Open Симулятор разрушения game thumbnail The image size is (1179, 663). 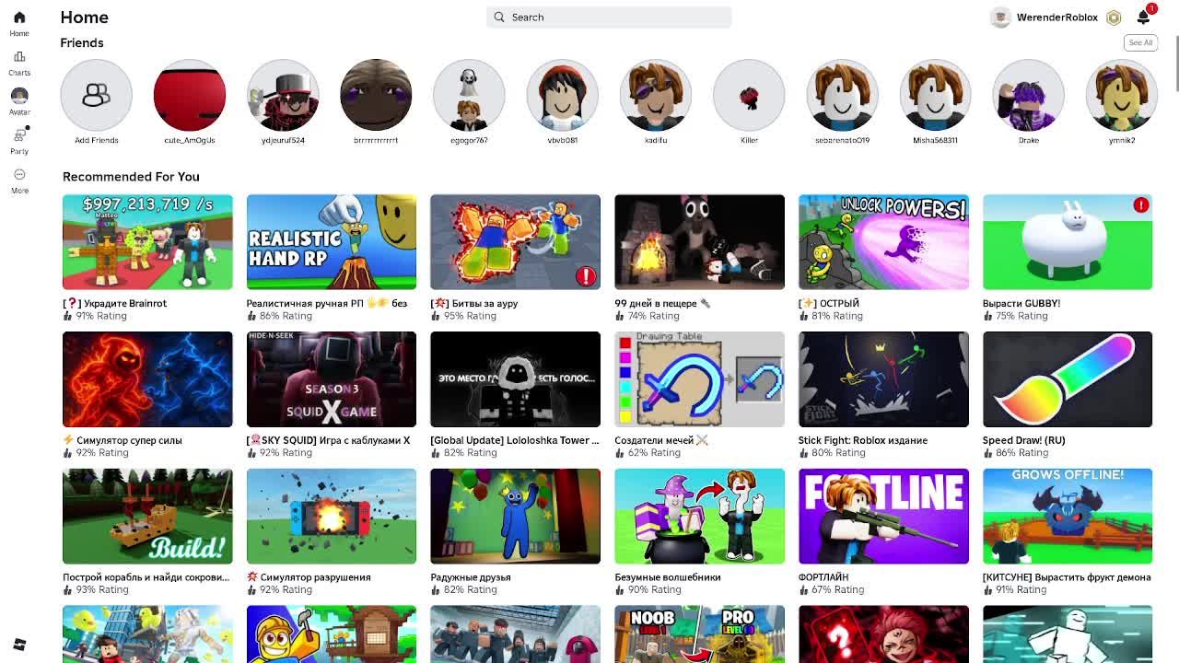tap(331, 516)
